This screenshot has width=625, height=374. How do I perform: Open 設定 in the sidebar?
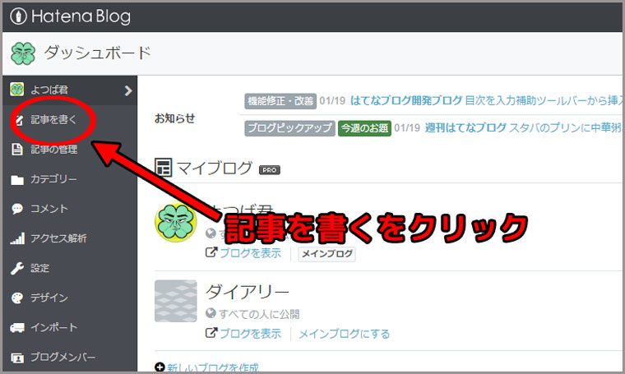click(39, 268)
